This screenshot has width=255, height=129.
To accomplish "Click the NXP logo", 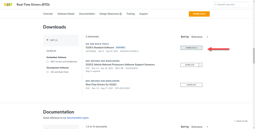I will (8, 5).
